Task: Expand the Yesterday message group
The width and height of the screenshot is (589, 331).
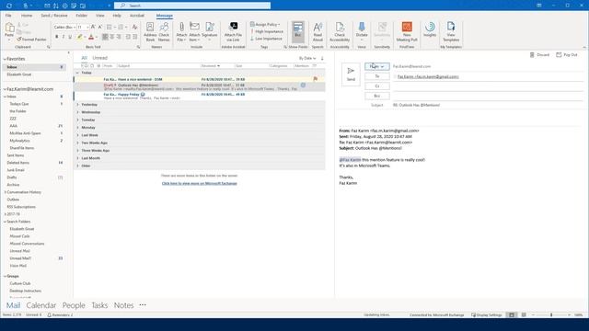Action: click(77, 104)
